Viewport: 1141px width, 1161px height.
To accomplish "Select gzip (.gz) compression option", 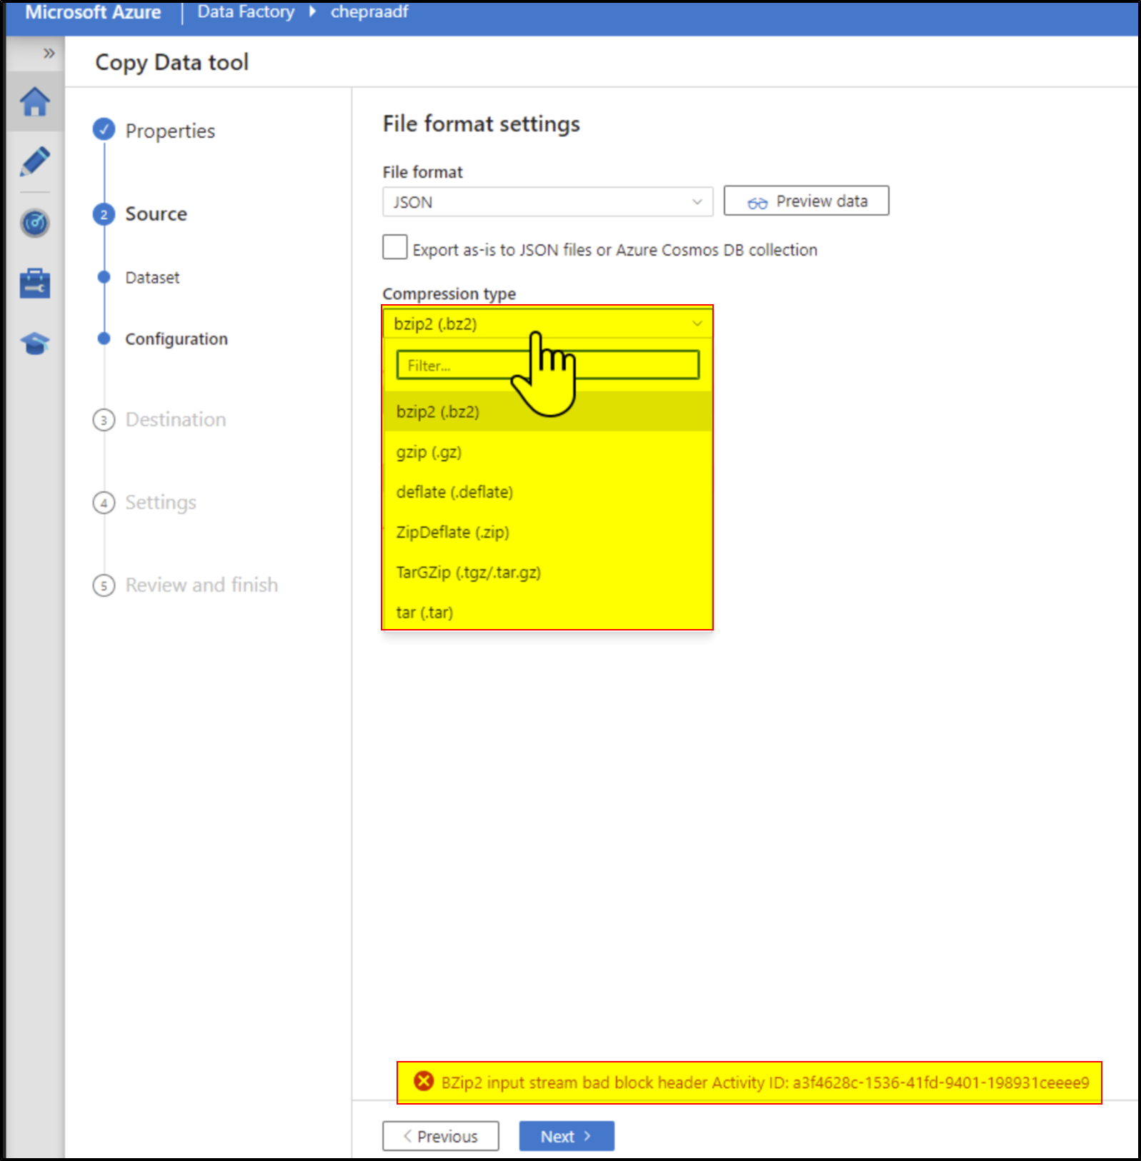I will click(548, 452).
